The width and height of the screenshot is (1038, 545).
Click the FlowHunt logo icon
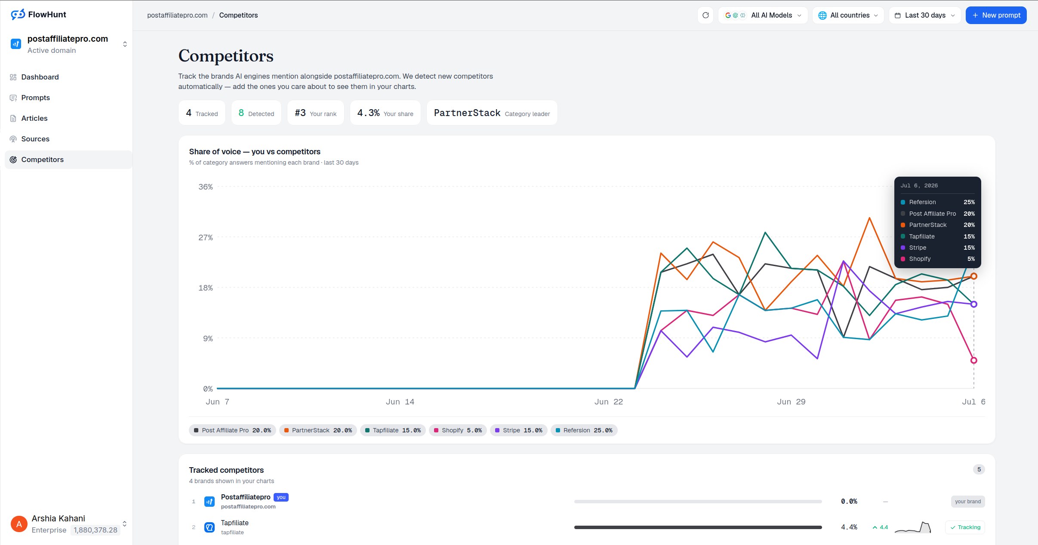[x=18, y=15]
